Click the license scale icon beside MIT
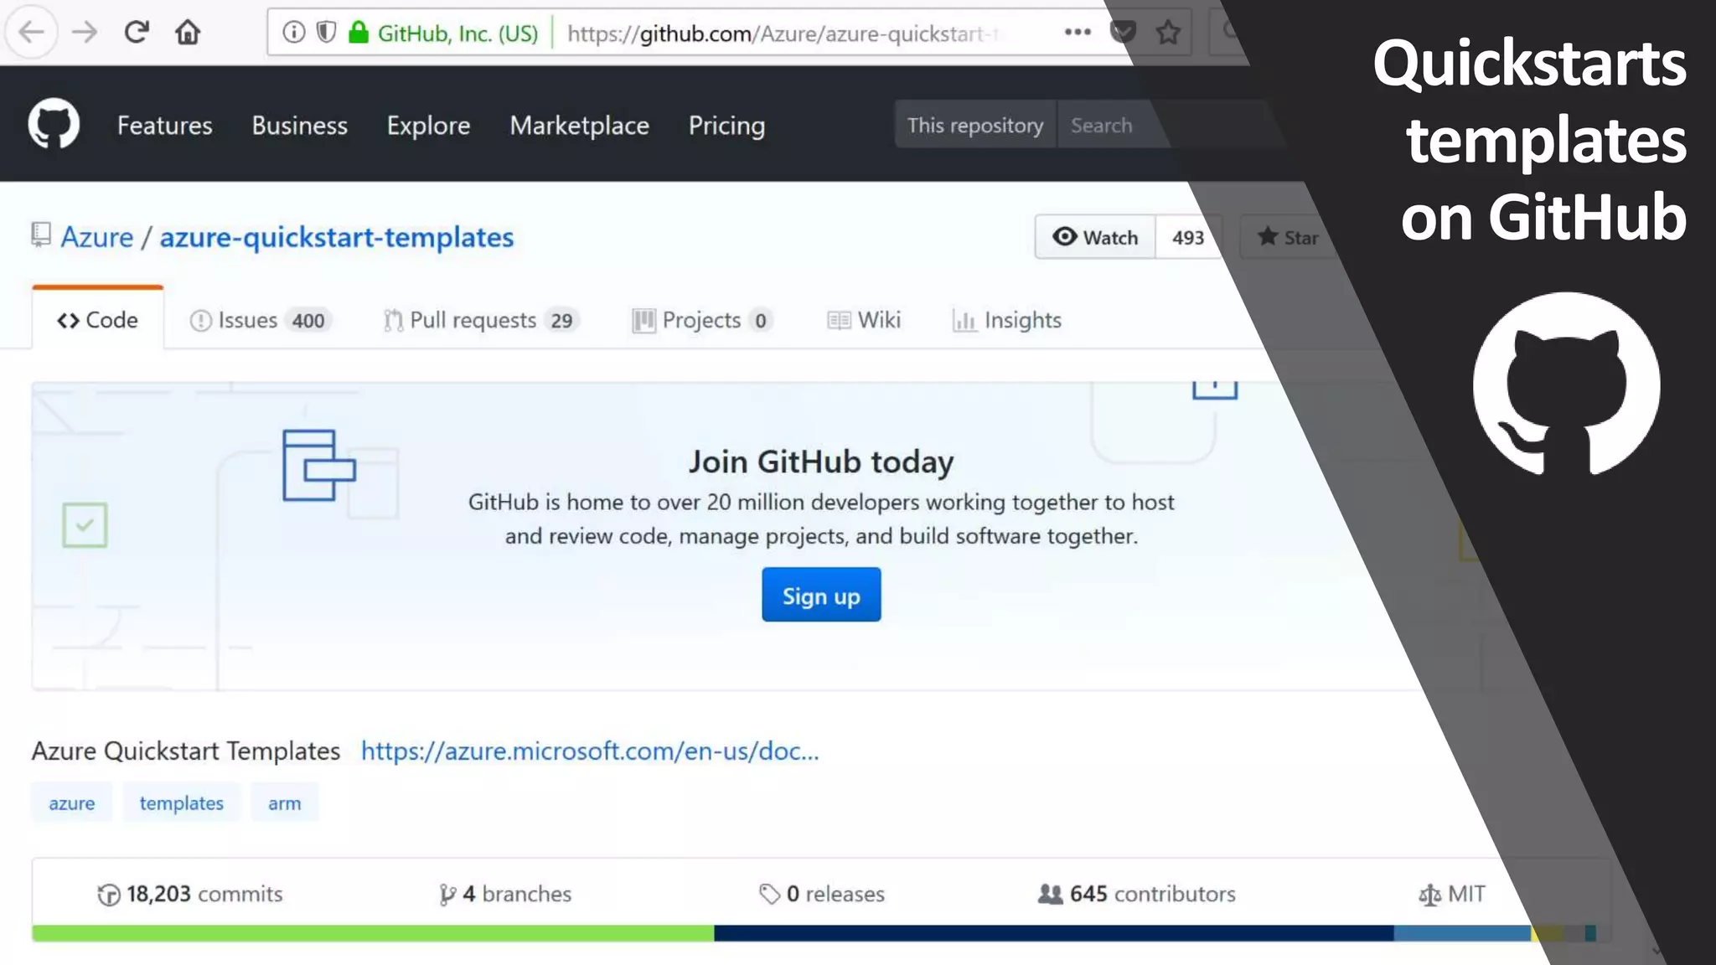 click(x=1429, y=895)
